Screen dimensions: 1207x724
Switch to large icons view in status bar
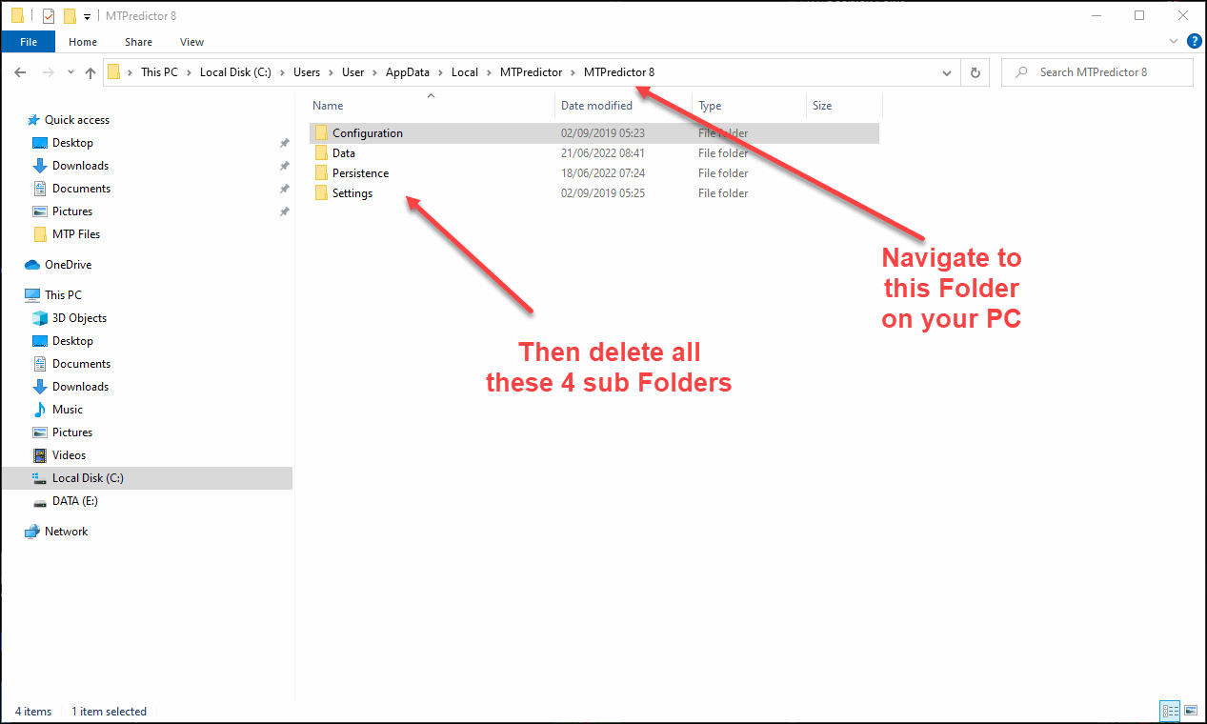(1189, 711)
